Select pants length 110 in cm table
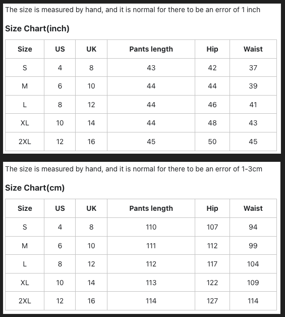 pos(151,227)
